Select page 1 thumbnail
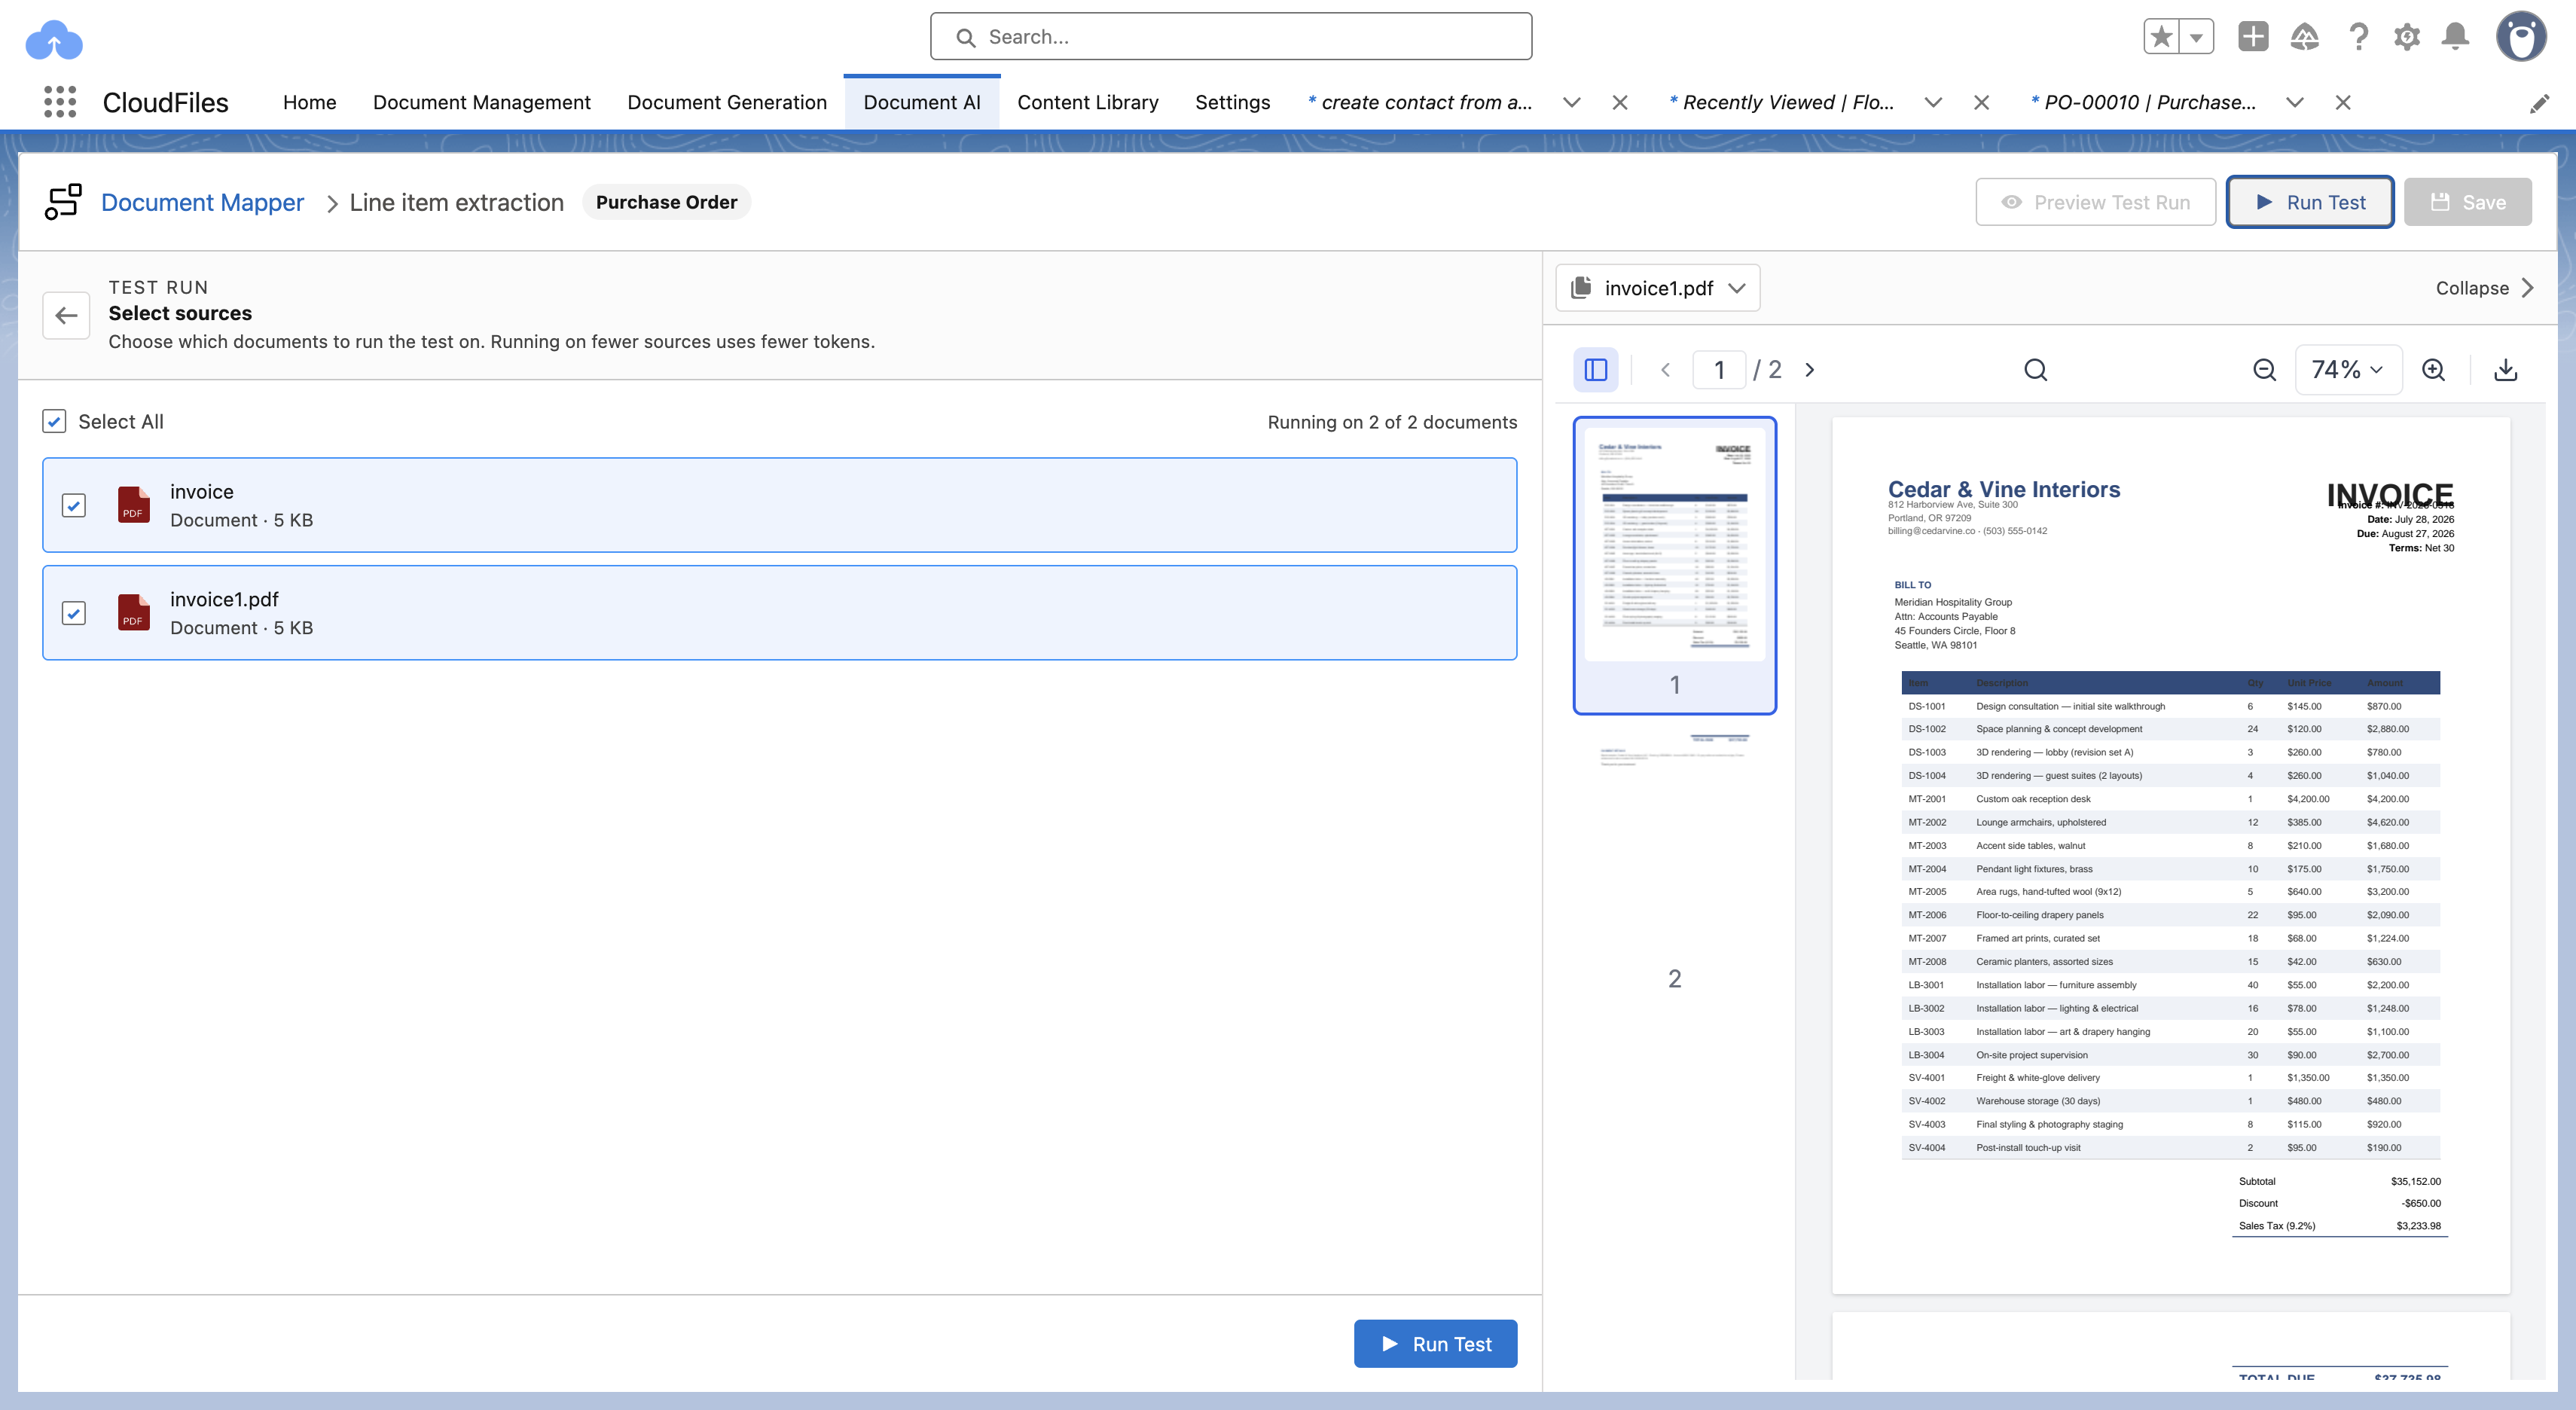The width and height of the screenshot is (2576, 1410). [1674, 565]
